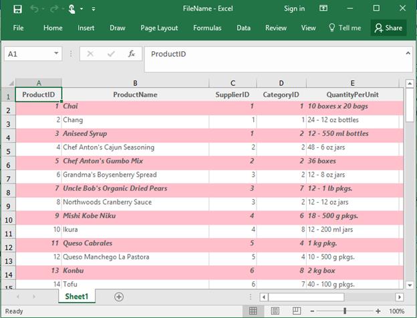
Task: Click next sheet navigation arrow
Action: pyautogui.click(x=34, y=297)
